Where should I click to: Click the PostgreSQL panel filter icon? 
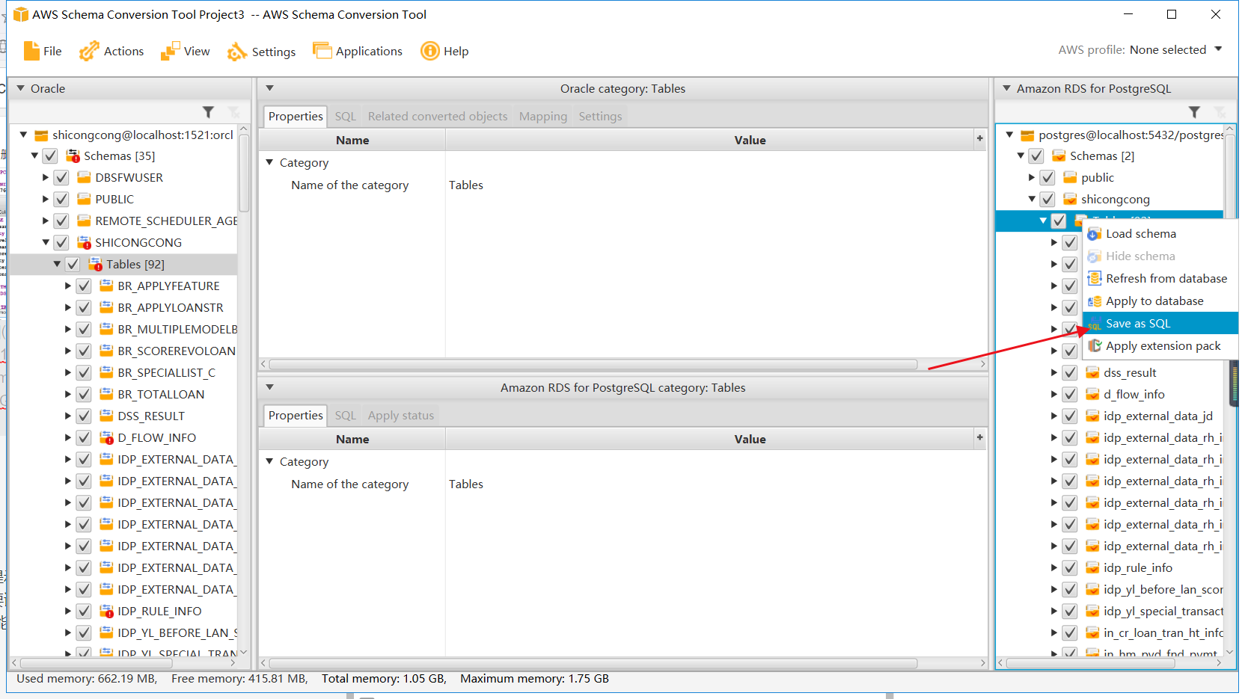(1195, 112)
